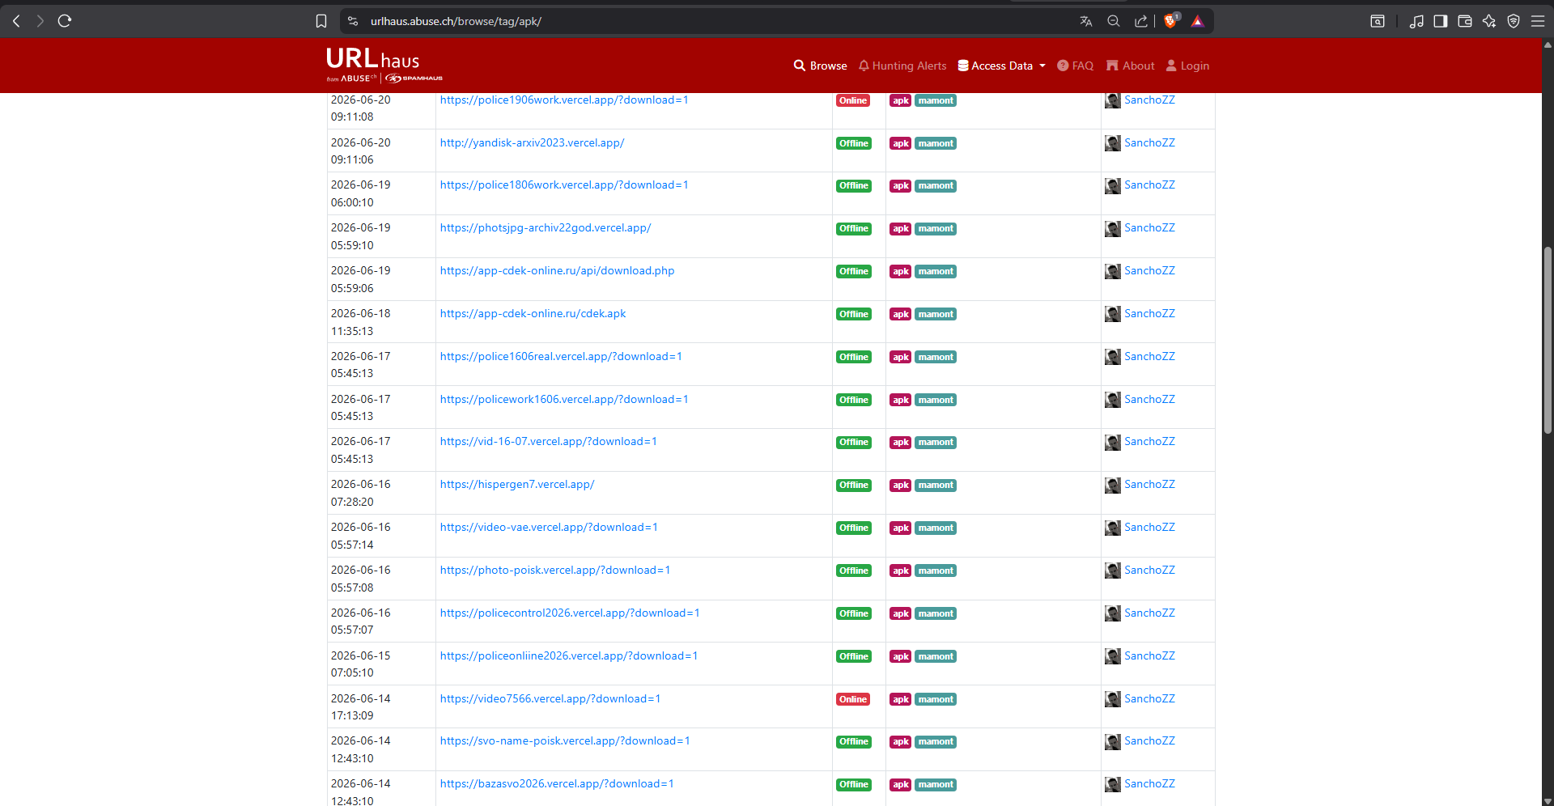This screenshot has height=806, width=1554.
Task: Toggle the browser sidebar panel icon
Action: 1441,21
